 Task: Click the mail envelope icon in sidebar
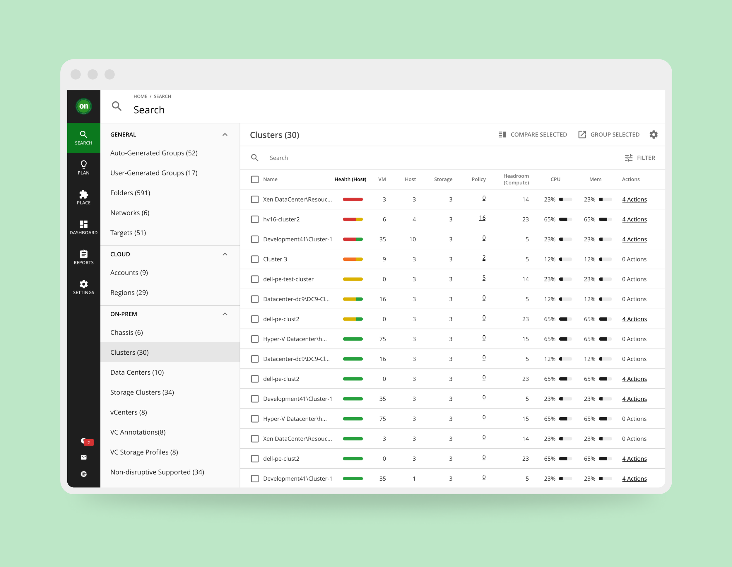83,457
